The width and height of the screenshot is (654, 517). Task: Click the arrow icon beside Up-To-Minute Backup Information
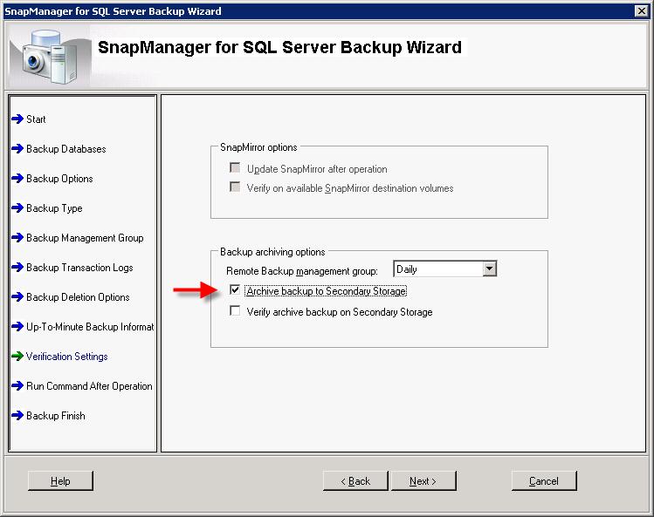[x=17, y=326]
